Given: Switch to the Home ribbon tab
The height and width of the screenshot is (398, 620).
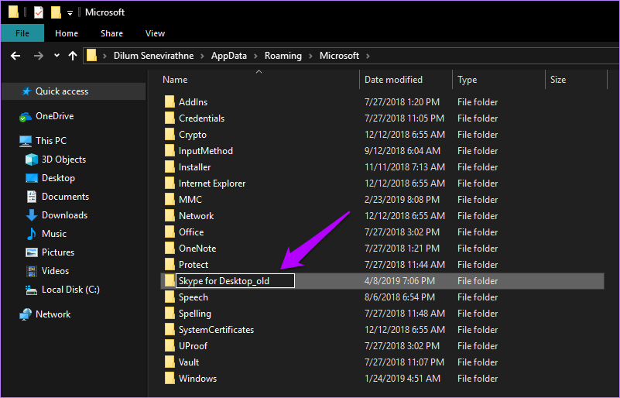Looking at the screenshot, I should pyautogui.click(x=67, y=33).
